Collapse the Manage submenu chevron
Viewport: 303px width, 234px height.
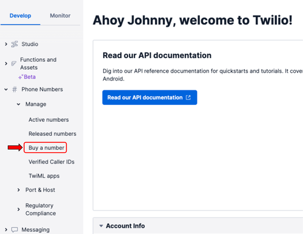(18, 104)
